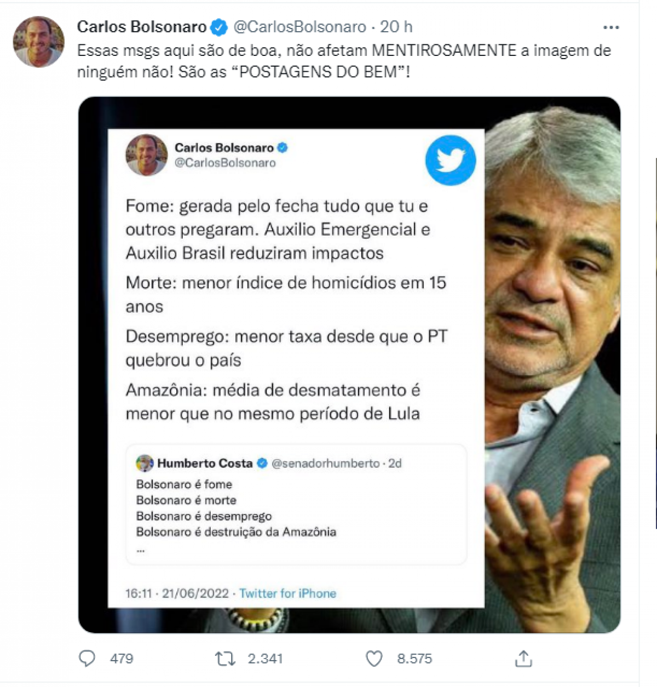Click Carlos Bolsonaro's round profile avatar

point(38,42)
